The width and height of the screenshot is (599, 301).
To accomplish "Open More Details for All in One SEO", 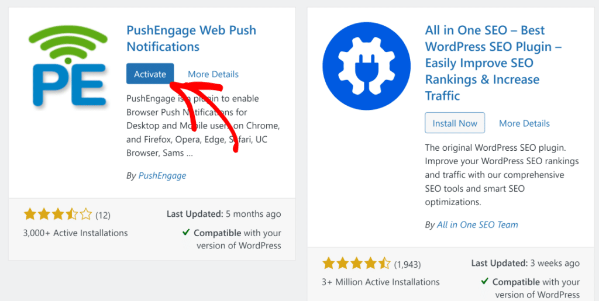I will coord(524,123).
